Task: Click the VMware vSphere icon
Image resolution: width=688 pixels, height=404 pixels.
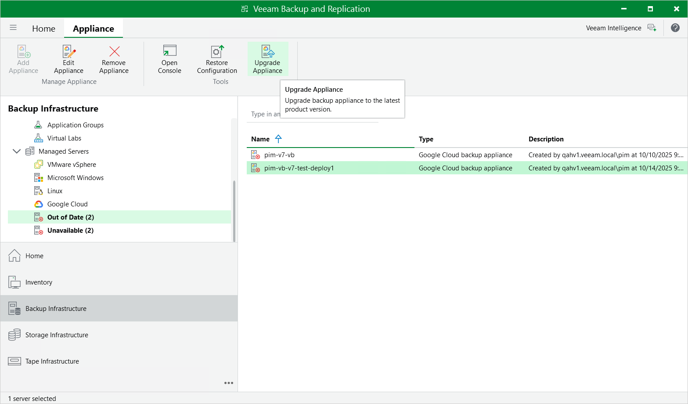Action: [x=39, y=164]
